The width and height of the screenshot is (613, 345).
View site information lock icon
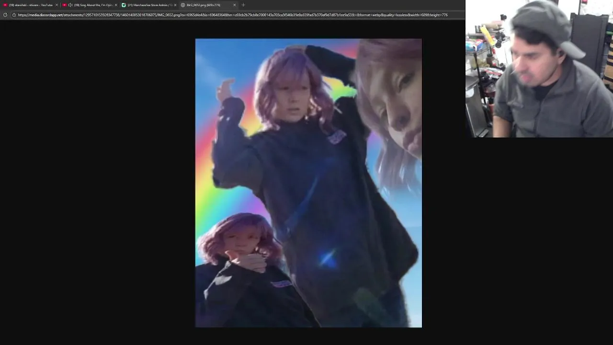click(14, 15)
